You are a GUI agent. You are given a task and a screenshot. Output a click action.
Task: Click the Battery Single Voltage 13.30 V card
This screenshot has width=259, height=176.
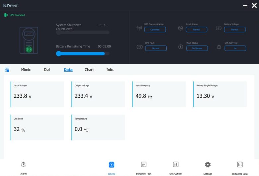(x=220, y=94)
